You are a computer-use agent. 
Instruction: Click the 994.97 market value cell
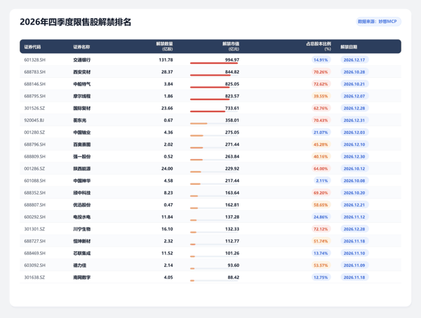(232, 60)
